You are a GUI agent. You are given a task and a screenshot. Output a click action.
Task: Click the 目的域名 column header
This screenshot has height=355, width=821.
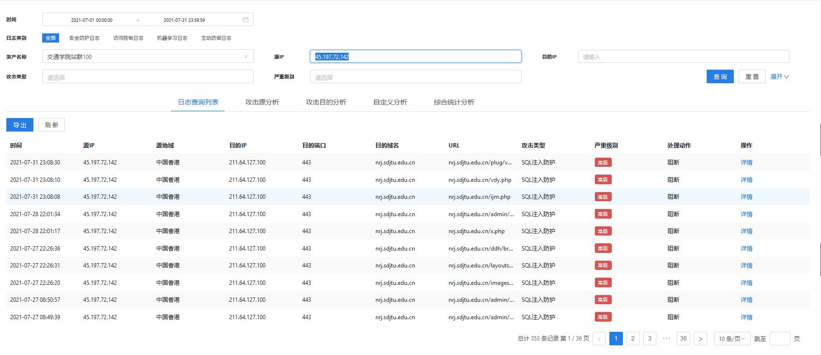point(387,146)
